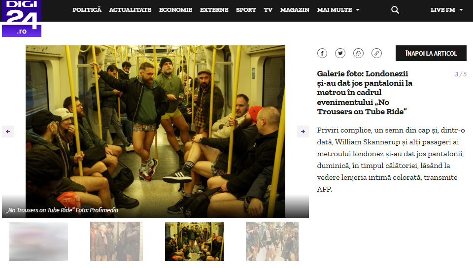Screen dimensions: 473x268
Task: Share through WhatsApp icon
Action: (x=358, y=53)
